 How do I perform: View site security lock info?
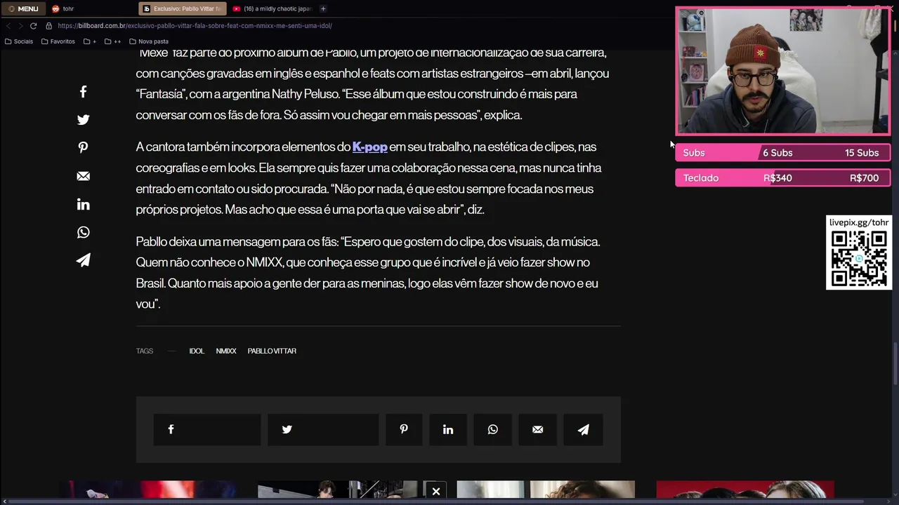(48, 26)
